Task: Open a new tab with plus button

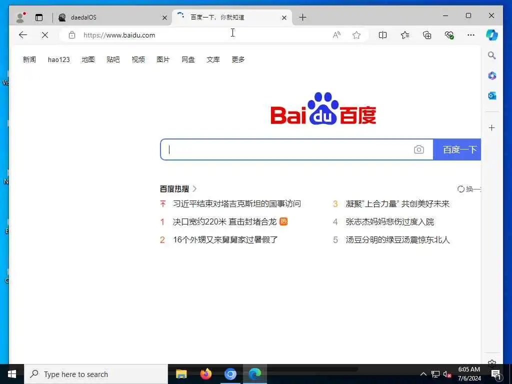Action: (302, 17)
